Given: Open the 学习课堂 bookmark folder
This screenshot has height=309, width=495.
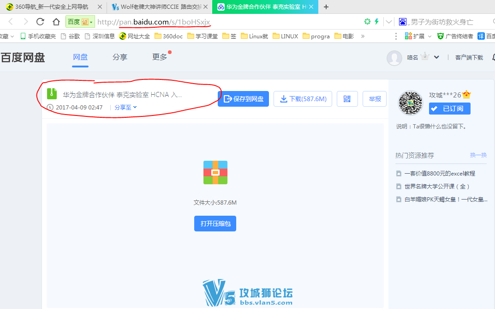Looking at the screenshot, I should pos(203,36).
